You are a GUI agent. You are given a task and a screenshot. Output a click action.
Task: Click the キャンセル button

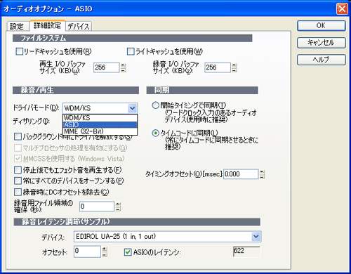322,43
